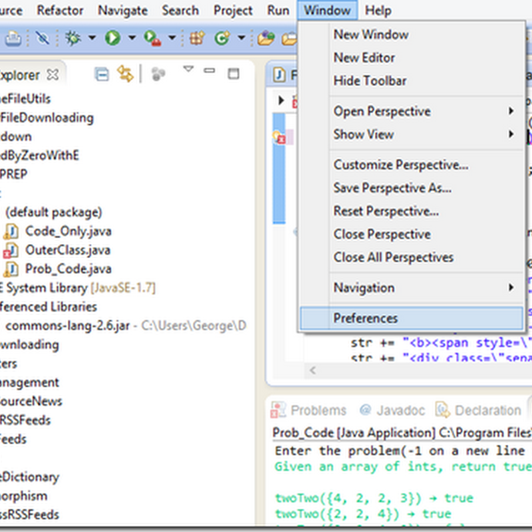
Task: Select Reset Perspective... entry
Action: [411, 211]
